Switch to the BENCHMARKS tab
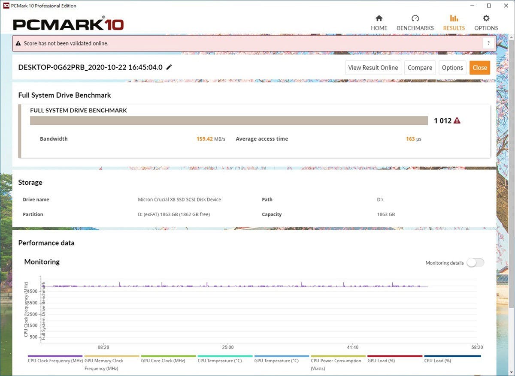This screenshot has height=376, width=515. coord(415,23)
